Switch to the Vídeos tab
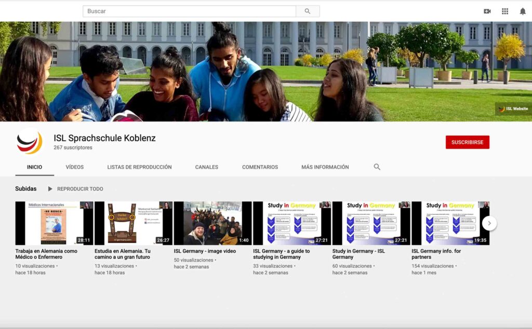532x329 pixels. (x=75, y=167)
